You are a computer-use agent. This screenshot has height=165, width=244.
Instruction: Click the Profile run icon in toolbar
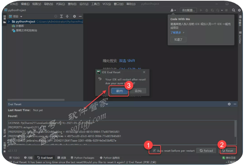pos(218,10)
